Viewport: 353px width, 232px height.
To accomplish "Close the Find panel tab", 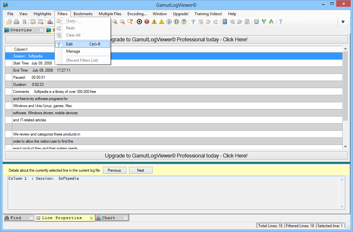I will pyautogui.click(x=31, y=218).
